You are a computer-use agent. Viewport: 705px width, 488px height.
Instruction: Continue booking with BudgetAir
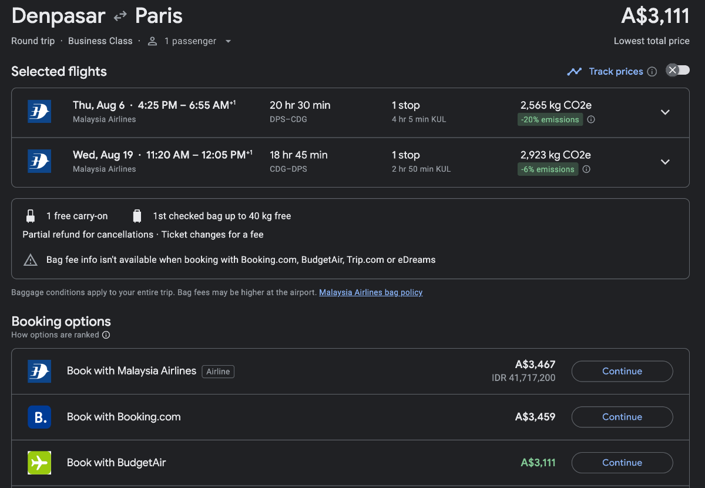click(622, 463)
